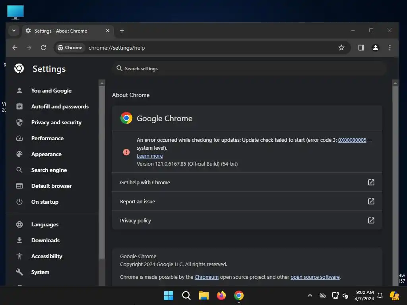The image size is (407, 305).
Task: Open a new tab with plus button
Action: 122,31
